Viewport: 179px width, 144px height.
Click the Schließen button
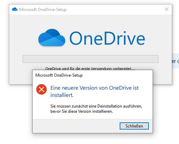134,126
